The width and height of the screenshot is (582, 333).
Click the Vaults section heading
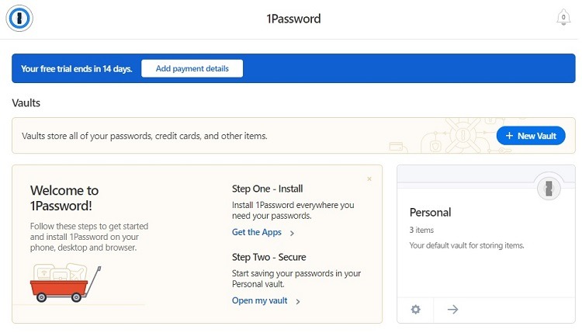click(26, 102)
